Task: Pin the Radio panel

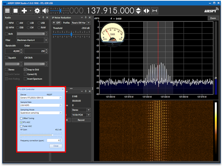Action: pos(43,18)
